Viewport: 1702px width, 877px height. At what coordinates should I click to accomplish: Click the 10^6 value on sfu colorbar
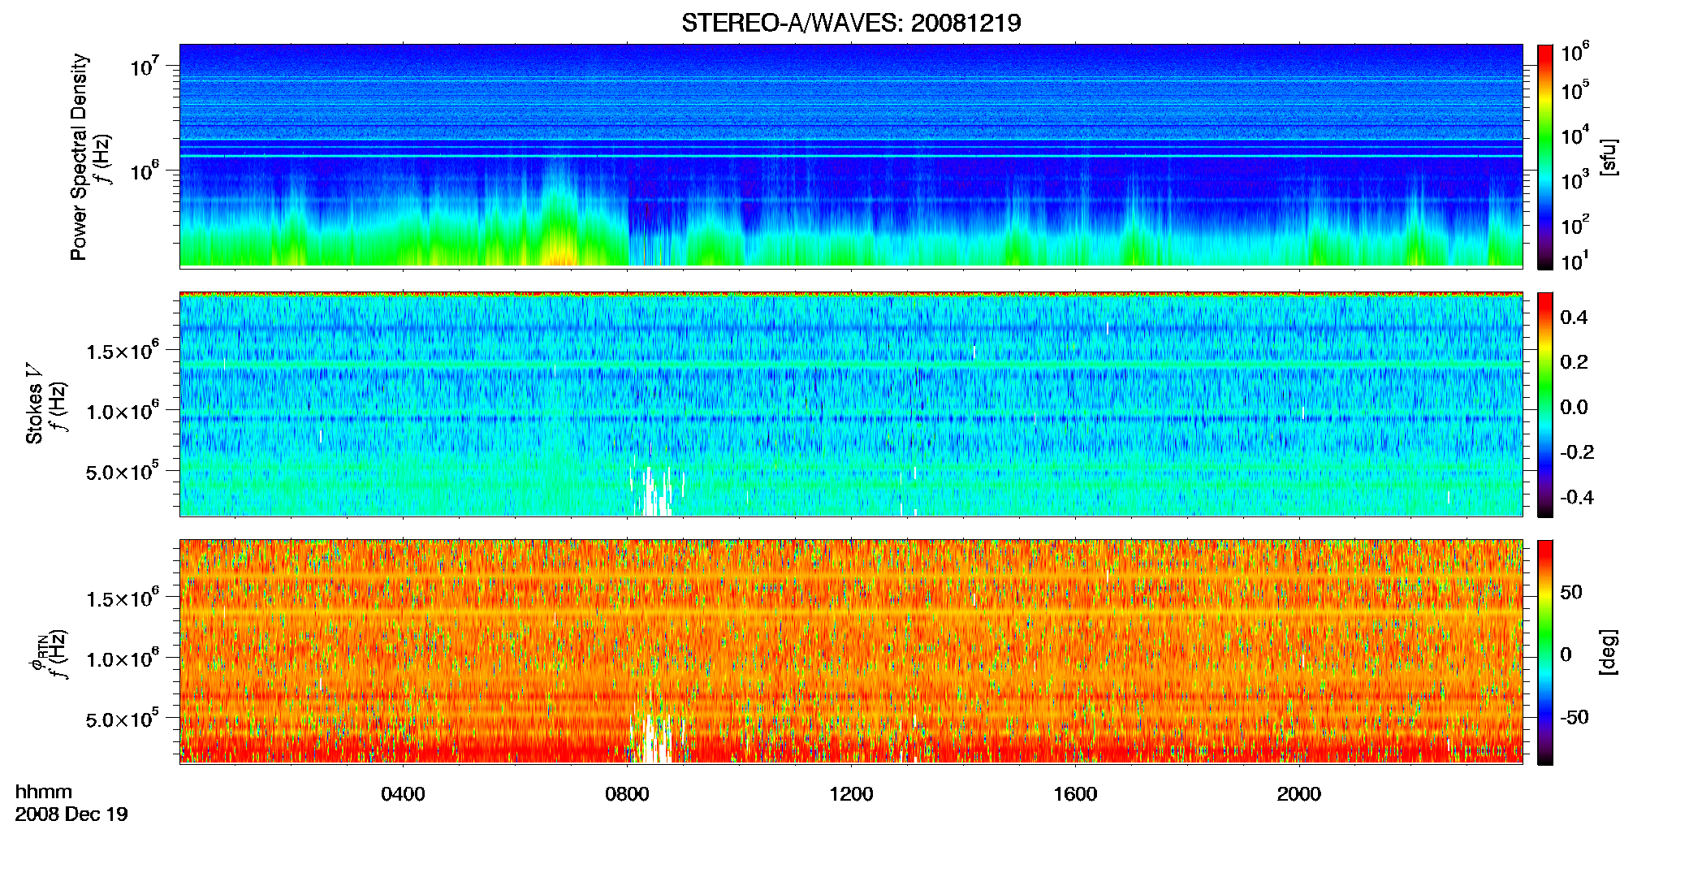[1575, 52]
